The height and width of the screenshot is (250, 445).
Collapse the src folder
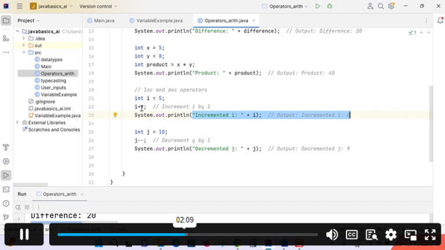point(24,52)
